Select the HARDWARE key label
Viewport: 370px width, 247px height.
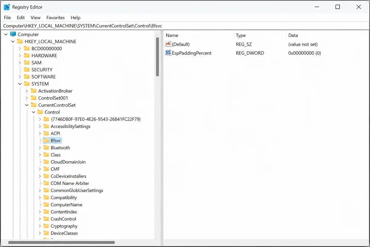point(44,56)
